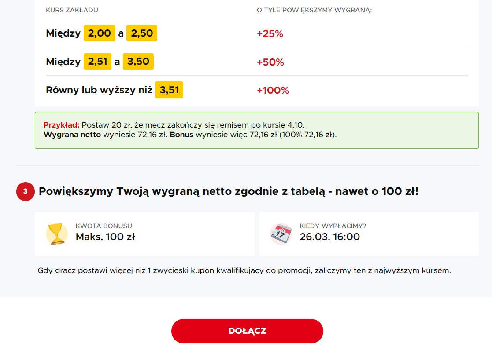This screenshot has width=492, height=347.
Task: Click the 26.03. 16:00 payout date
Action: tap(330, 237)
